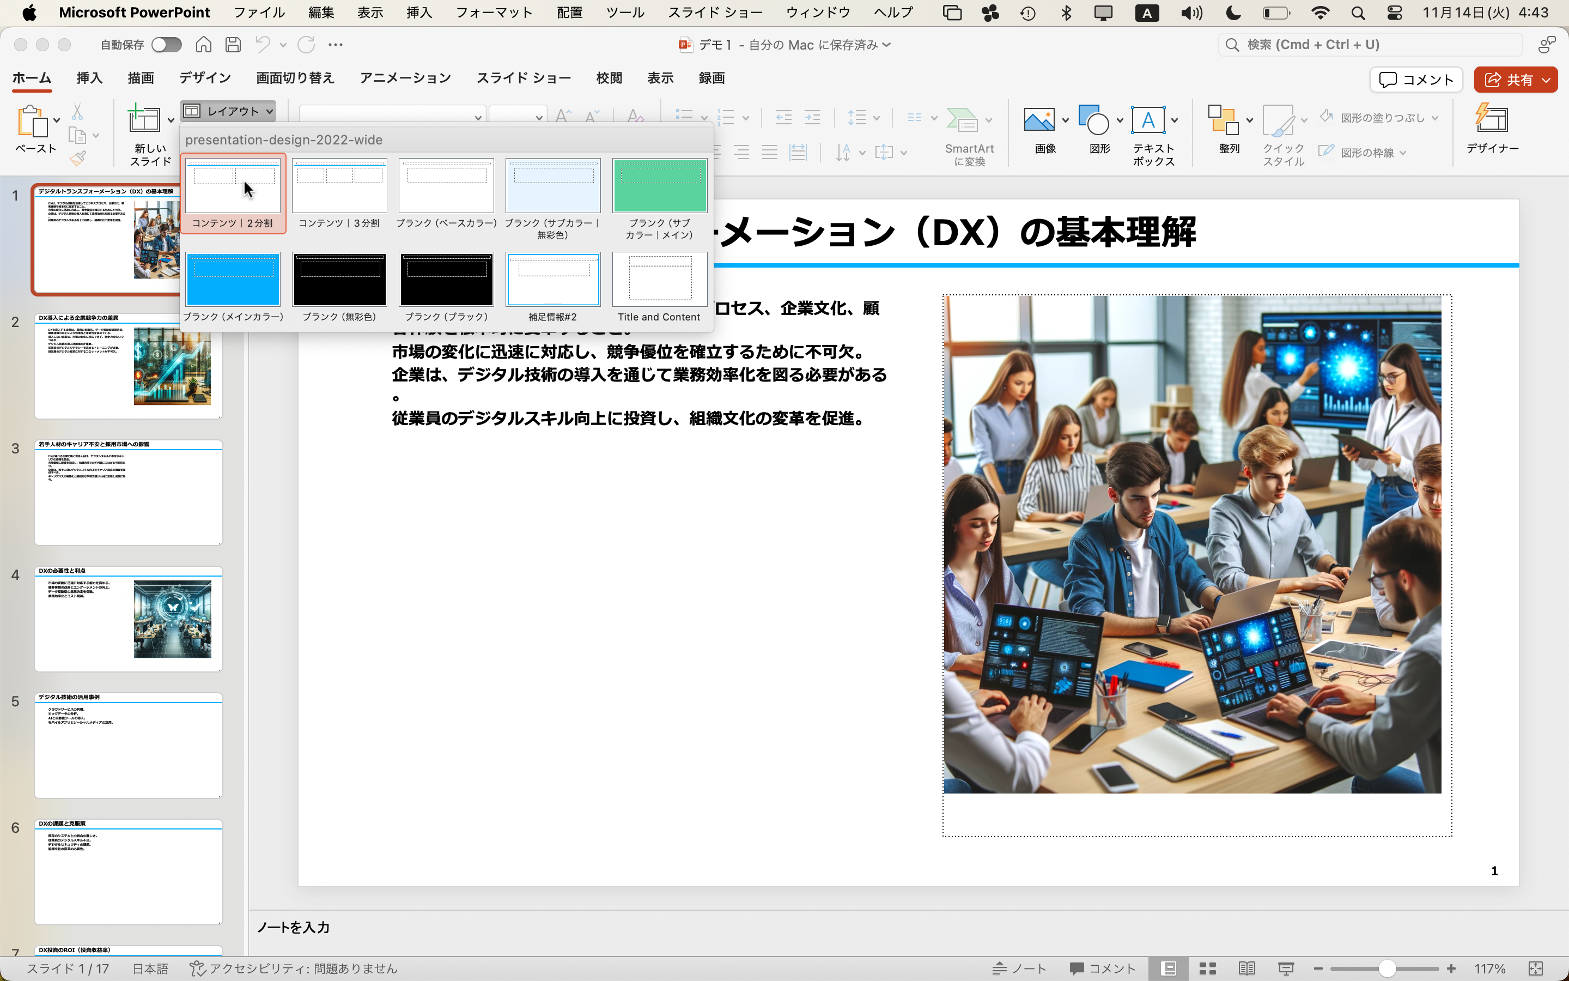
Task: Toggle Comments pane in status bar
Action: click(1103, 968)
